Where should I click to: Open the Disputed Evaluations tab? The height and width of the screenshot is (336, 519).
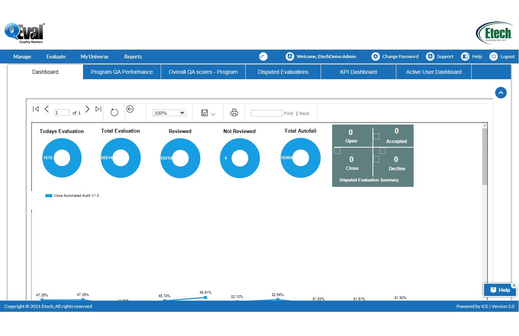click(283, 72)
